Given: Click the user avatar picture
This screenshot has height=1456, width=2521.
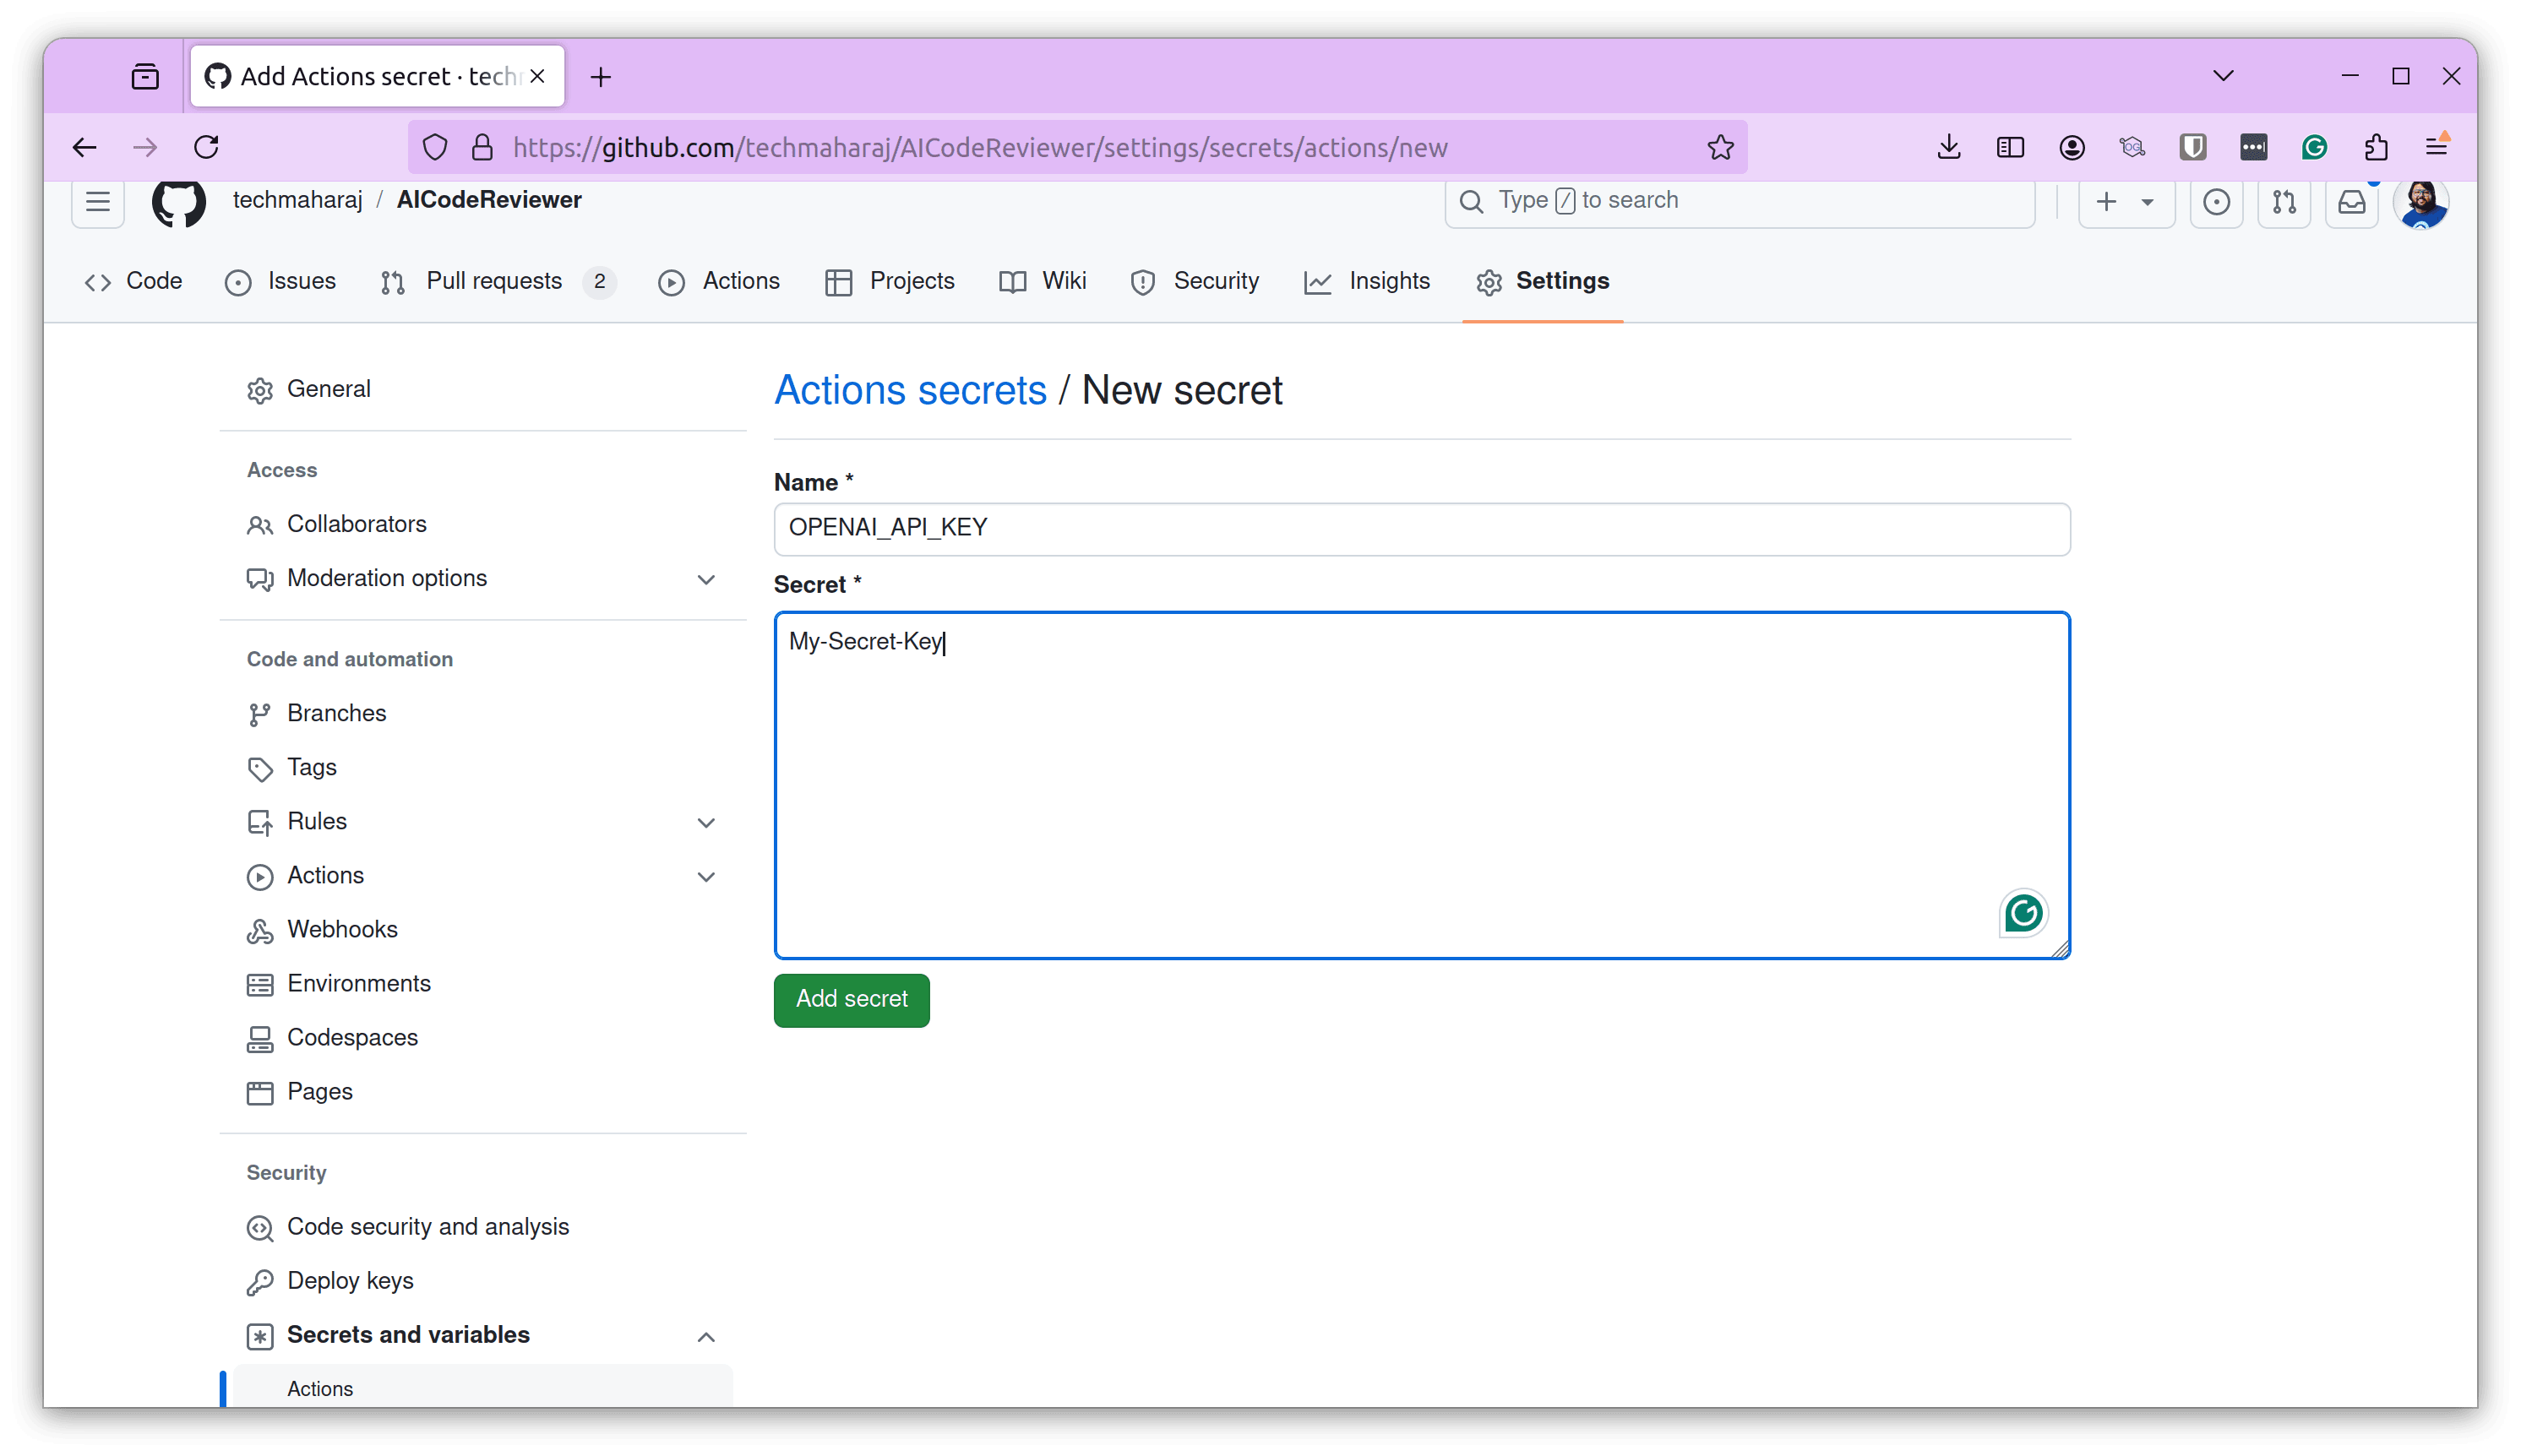Looking at the screenshot, I should click(2421, 203).
